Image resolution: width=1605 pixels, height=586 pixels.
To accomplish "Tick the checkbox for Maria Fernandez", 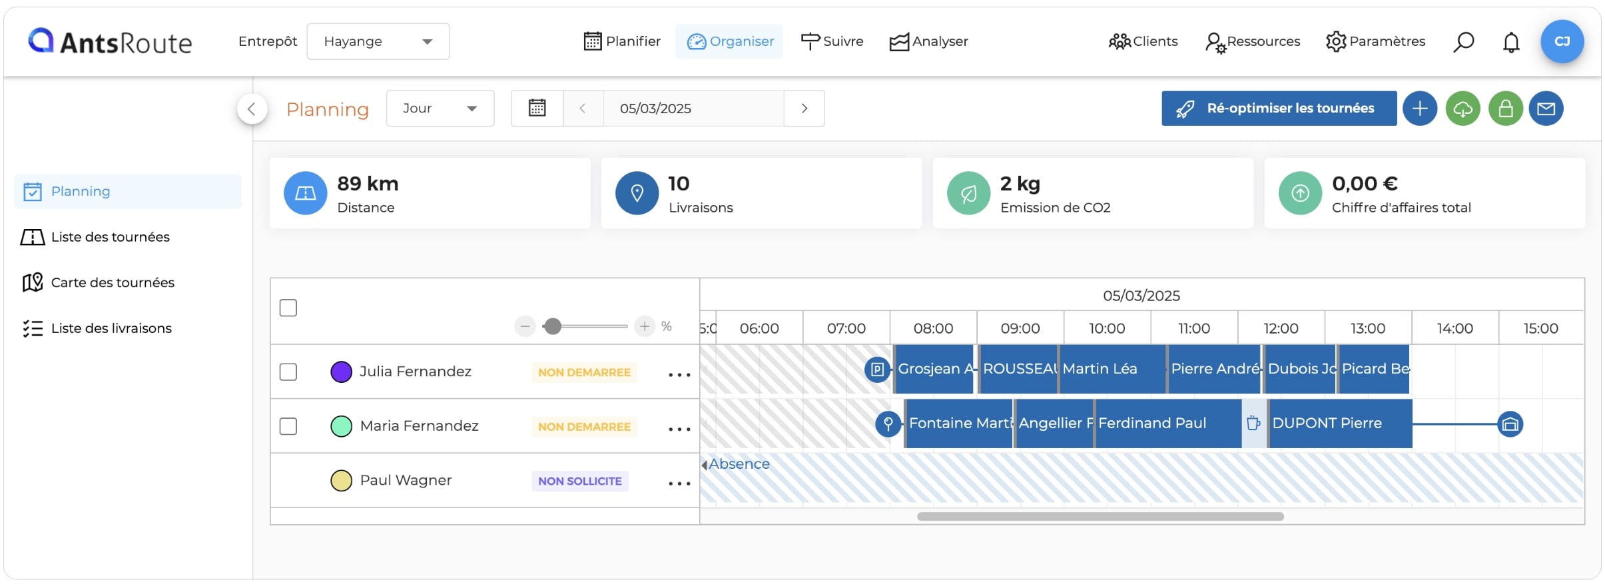I will (x=288, y=426).
